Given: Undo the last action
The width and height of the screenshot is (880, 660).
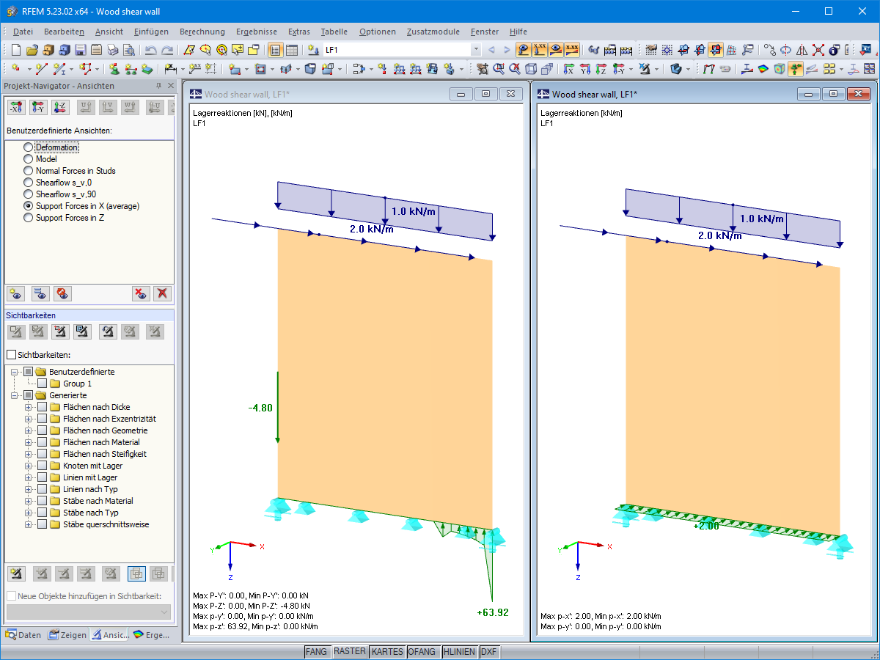Looking at the screenshot, I should [151, 50].
